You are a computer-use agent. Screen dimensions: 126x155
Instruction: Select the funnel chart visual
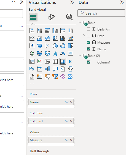coord(40,46)
